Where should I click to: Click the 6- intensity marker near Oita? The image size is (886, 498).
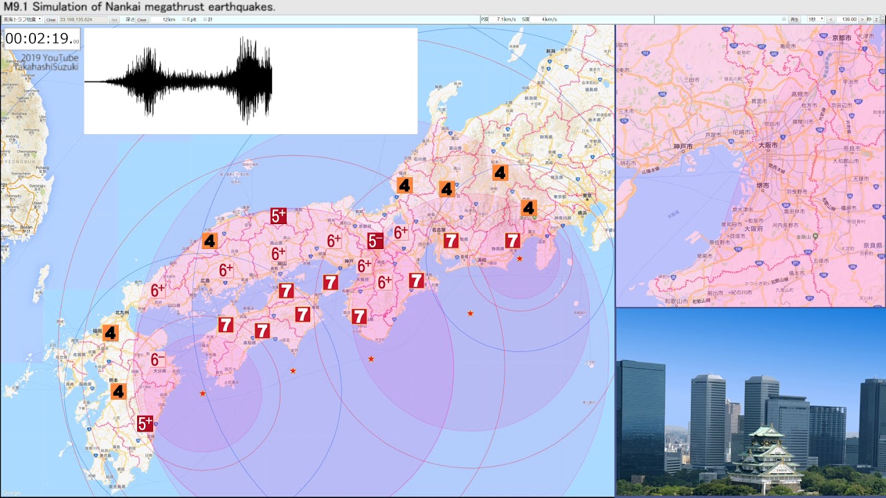point(158,360)
